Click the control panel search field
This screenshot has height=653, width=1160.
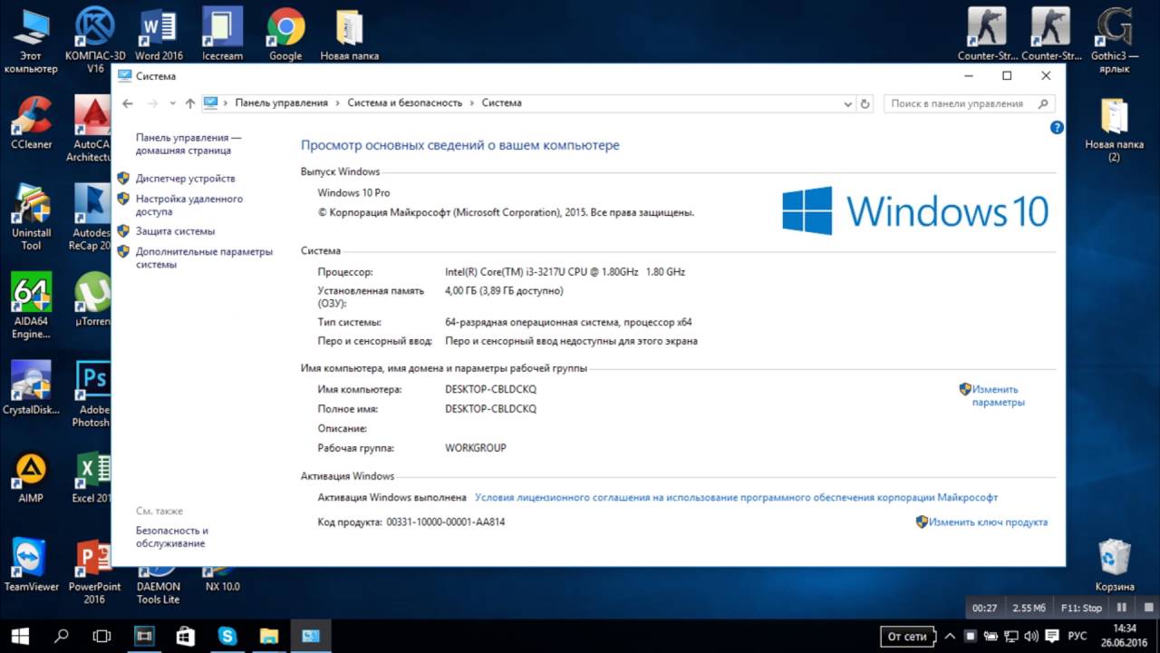coord(961,103)
